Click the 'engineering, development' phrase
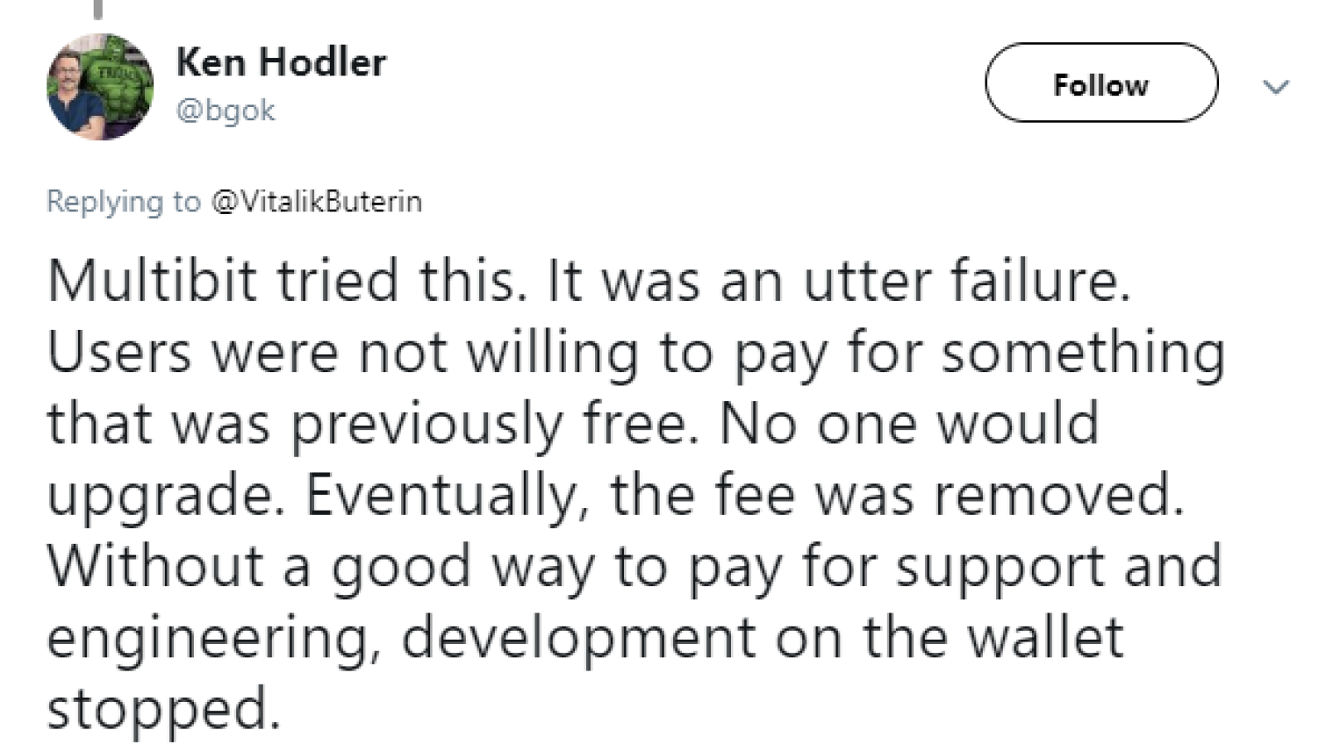 (401, 637)
